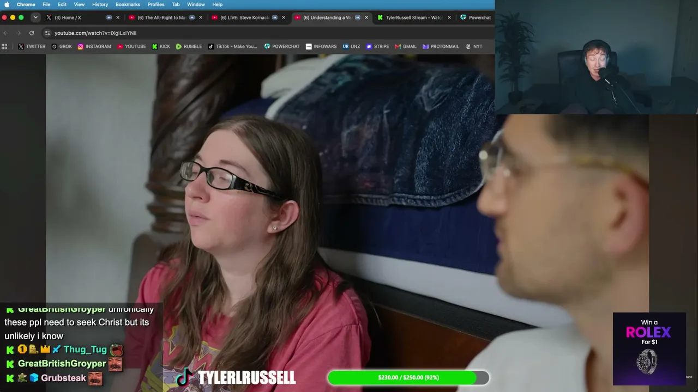The image size is (698, 392).
Task: Close the Understanding a Wo... tab
Action: 366,17
